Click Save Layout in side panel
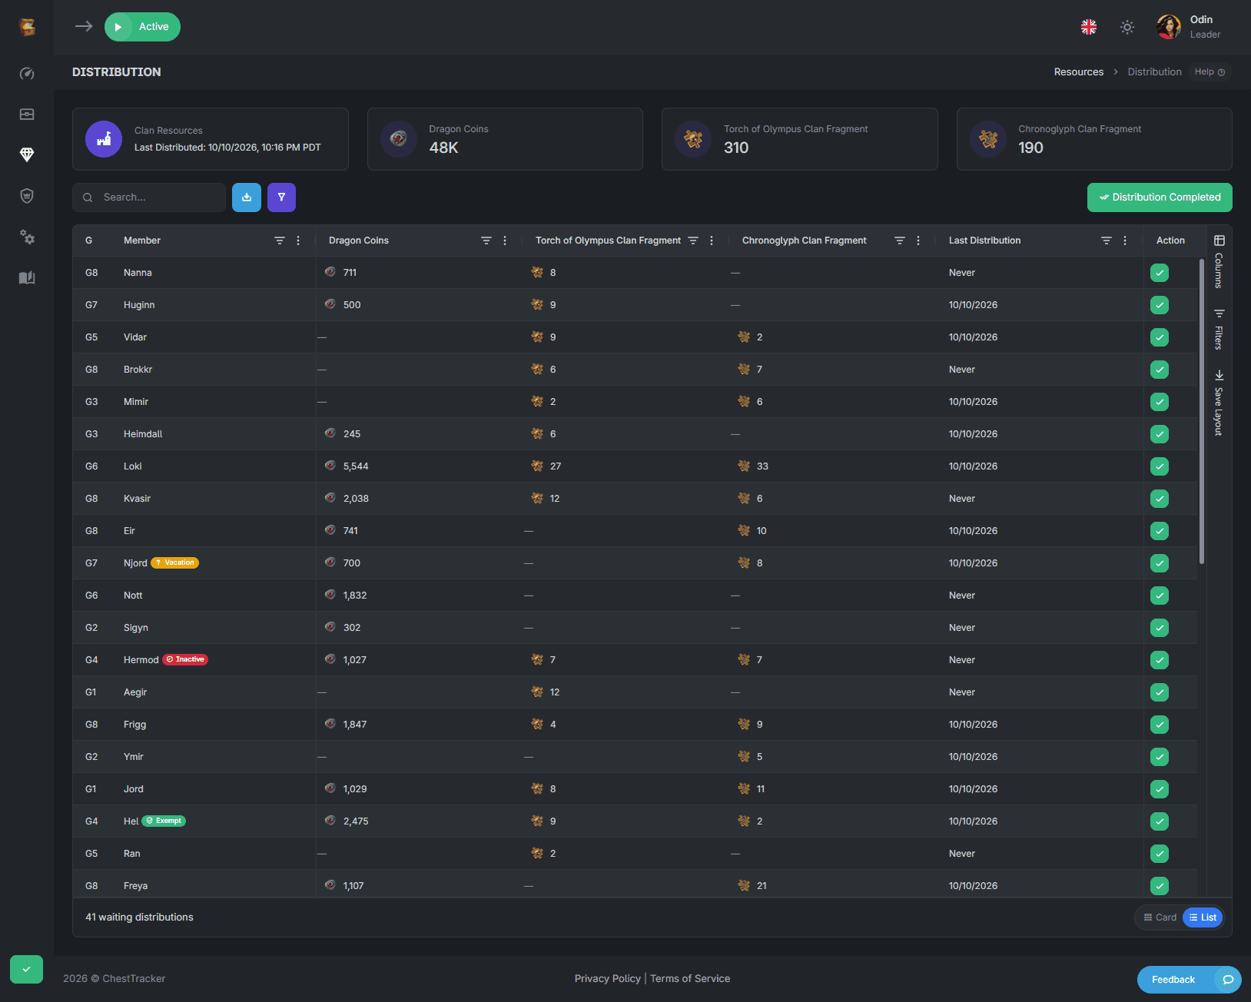Screen dimensions: 1251x1002 point(1219,403)
